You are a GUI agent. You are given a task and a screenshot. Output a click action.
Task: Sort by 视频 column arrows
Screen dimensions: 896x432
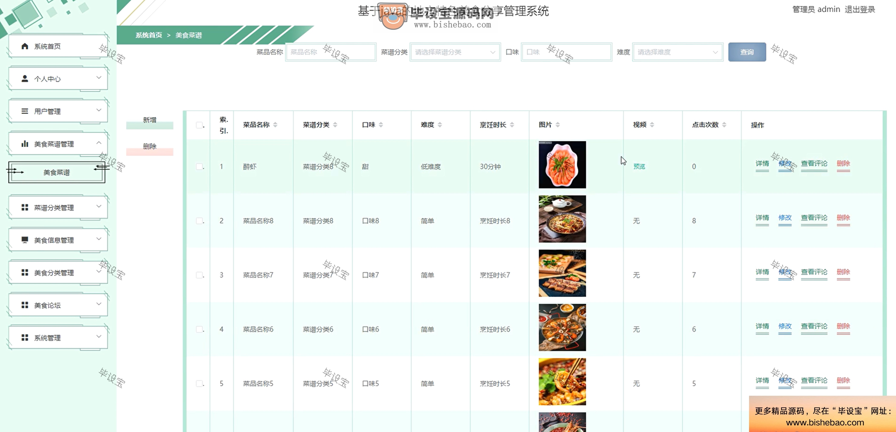[x=652, y=125]
